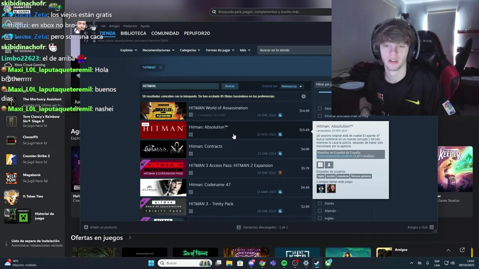Image resolution: width=479 pixels, height=269 pixels.
Task: Click Windows platform icon in Absolution tooltip
Action: tap(320, 165)
